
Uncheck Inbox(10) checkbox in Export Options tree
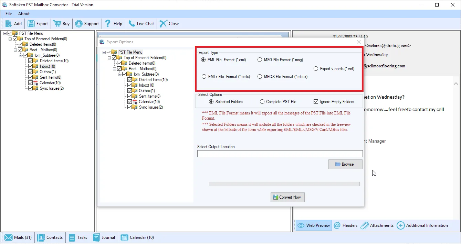pos(130,85)
